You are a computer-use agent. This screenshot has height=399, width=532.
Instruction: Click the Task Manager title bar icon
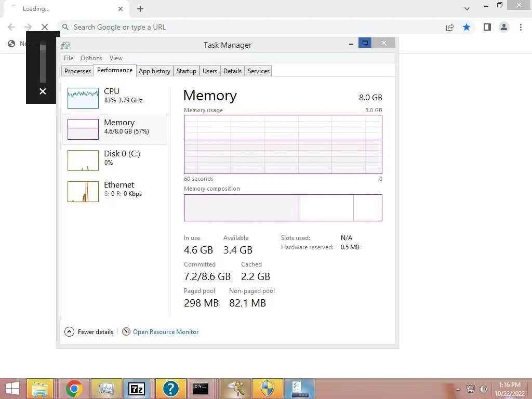(65, 45)
